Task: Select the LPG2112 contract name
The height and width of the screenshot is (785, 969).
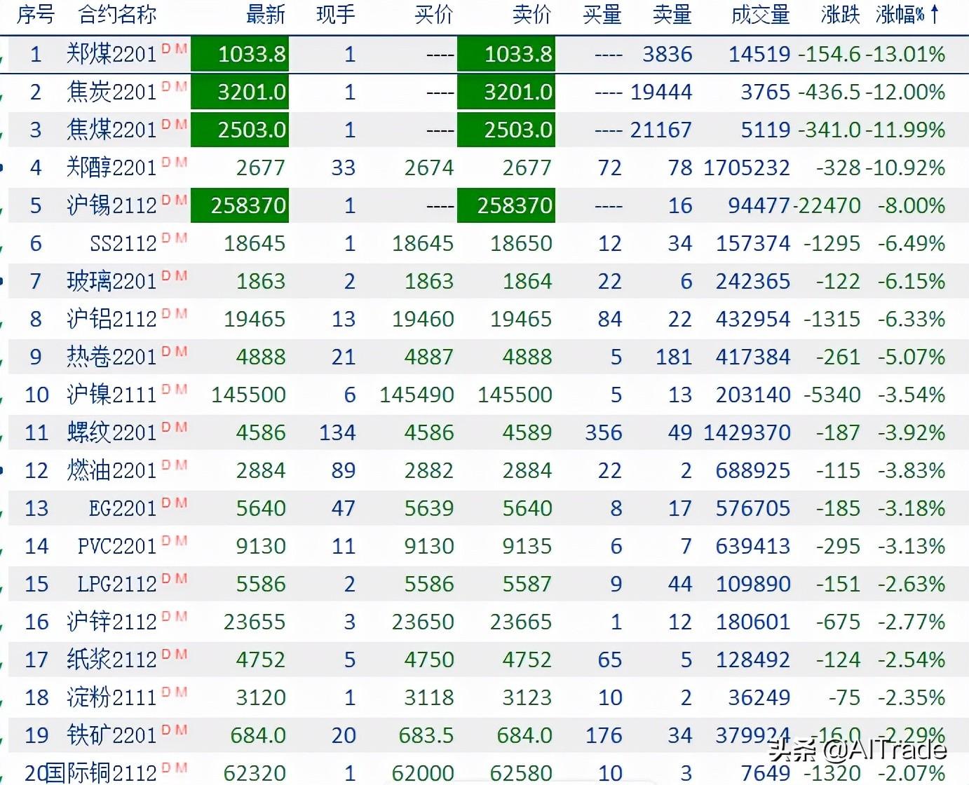Action: [x=117, y=584]
